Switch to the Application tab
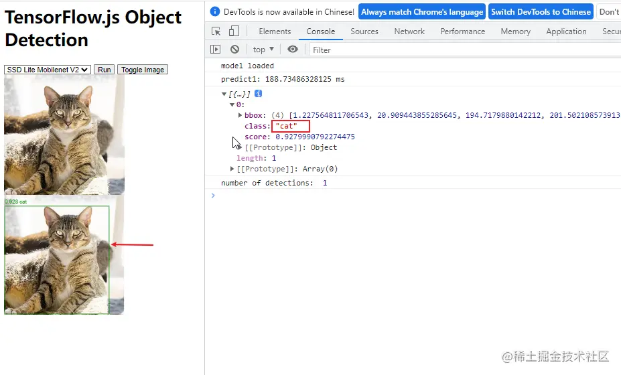 point(566,31)
